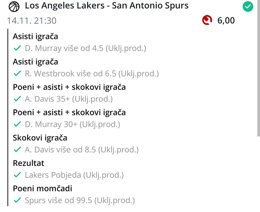Click the match date 14.11. 21:30
This screenshot has height=212, width=260.
pyautogui.click(x=32, y=21)
